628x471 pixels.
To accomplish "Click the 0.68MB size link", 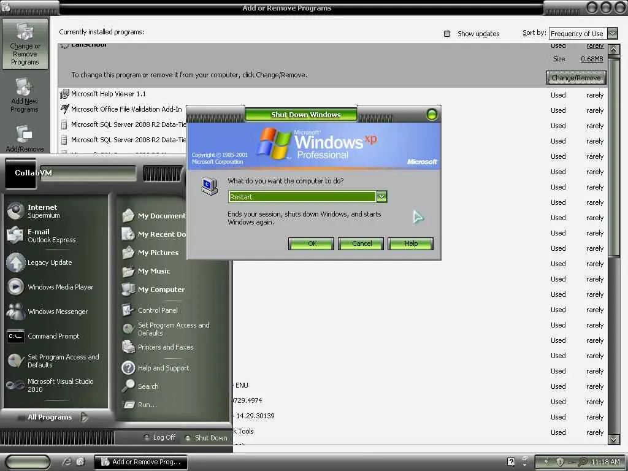I will pyautogui.click(x=592, y=59).
